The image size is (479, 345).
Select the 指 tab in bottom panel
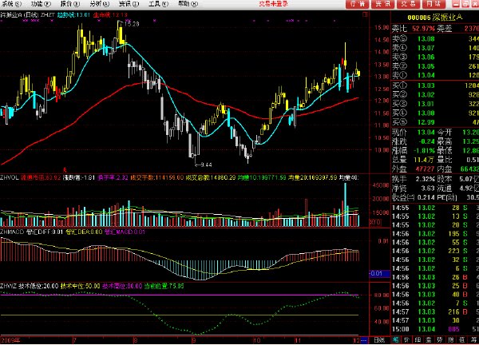(x=450, y=339)
